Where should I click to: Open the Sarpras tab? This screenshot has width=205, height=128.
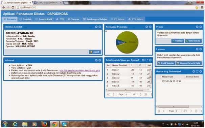[x=74, y=19]
